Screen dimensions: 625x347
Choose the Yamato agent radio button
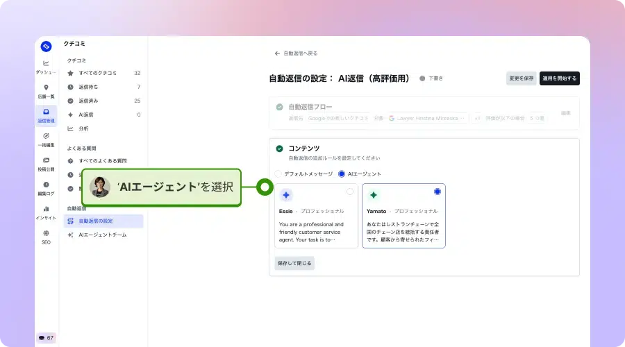click(x=437, y=192)
